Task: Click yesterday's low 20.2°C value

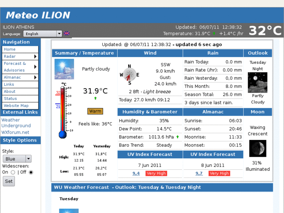Action: (x=101, y=168)
